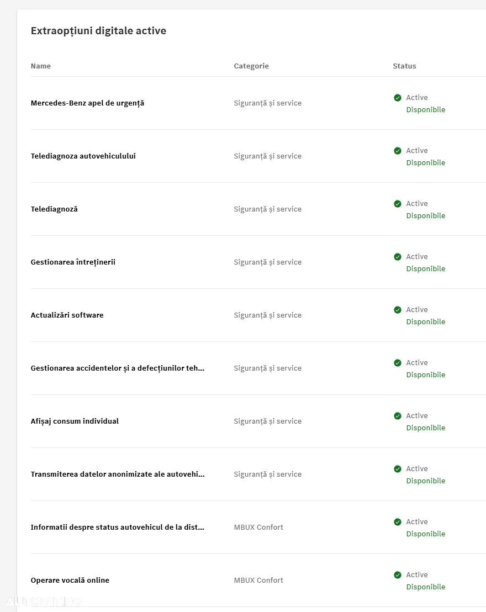Viewport: 486px width, 612px height.
Task: Click green checkmark beside Telediagnoza autovehiculului status
Action: 398,151
